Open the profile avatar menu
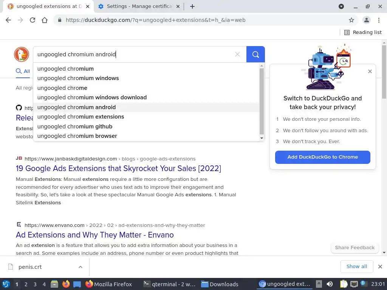387x290 pixels. (367, 20)
